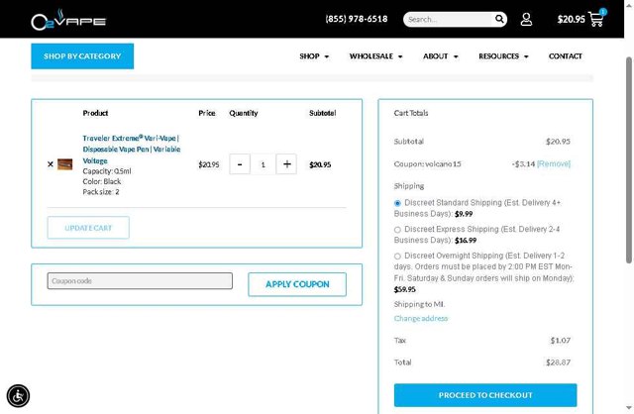Click the Color: Black text
The image size is (634, 414).
pos(102,181)
